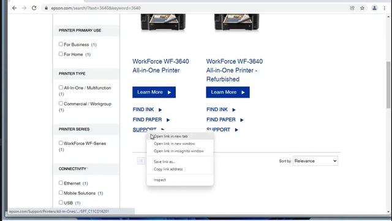Click the browser forward arrow
This screenshot has width=392, height=221.
click(x=24, y=8)
